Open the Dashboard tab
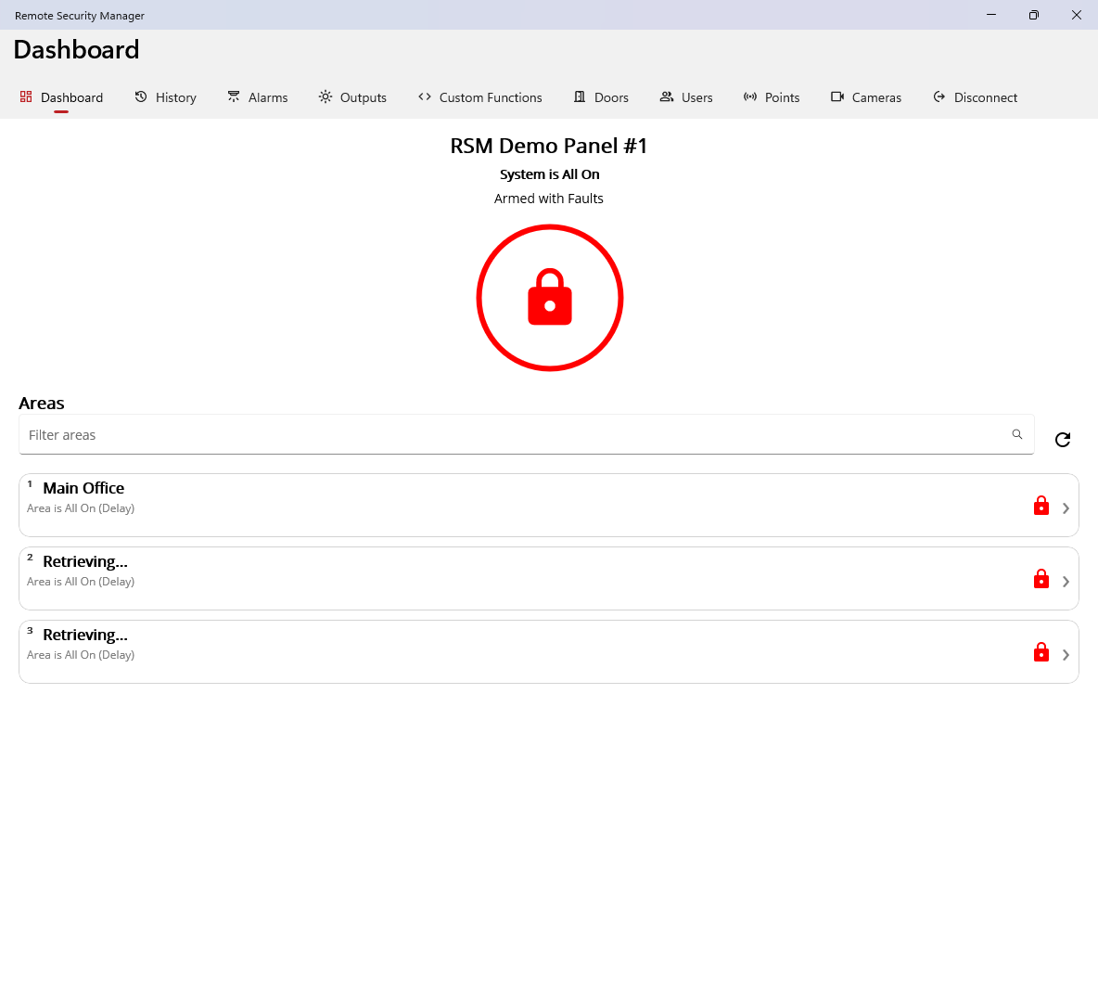The height and width of the screenshot is (1002, 1098). pos(61,97)
